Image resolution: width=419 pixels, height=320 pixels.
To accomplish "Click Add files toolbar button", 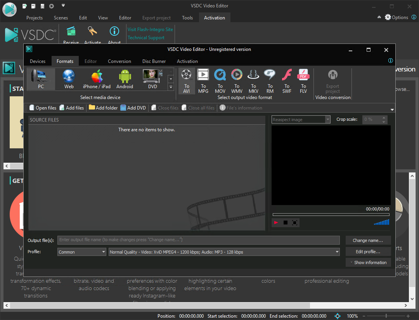I will (72, 108).
